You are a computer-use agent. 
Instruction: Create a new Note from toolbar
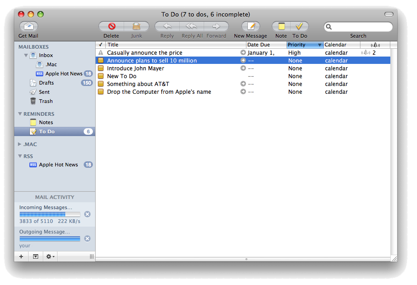281,26
